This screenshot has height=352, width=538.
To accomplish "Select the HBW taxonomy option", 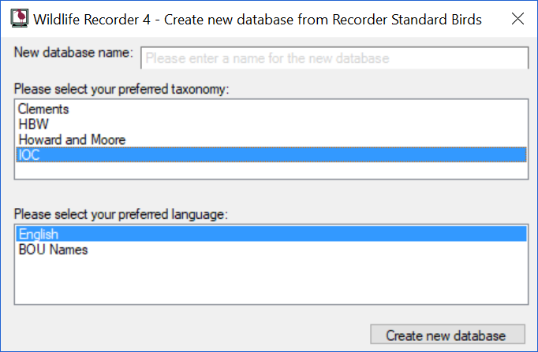I will pos(271,124).
